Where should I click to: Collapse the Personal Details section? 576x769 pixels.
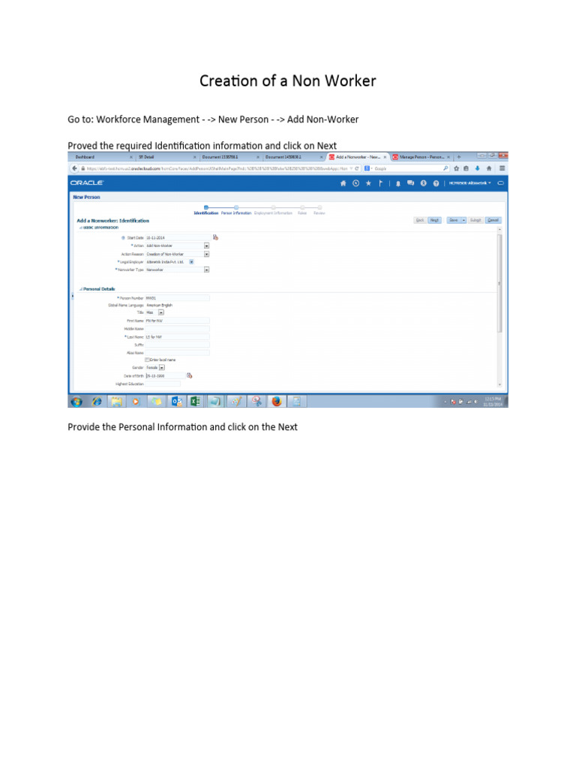point(81,289)
